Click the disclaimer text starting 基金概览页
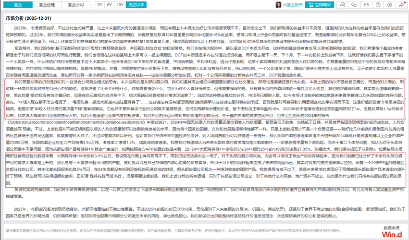 173,230
